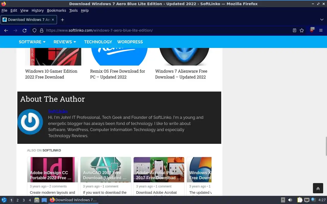Open the WORDPRESS nav link
The height and width of the screenshot is (204, 327).
pos(130,42)
